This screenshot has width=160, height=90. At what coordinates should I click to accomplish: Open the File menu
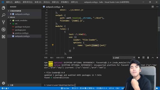pyautogui.click(x=9, y=2)
